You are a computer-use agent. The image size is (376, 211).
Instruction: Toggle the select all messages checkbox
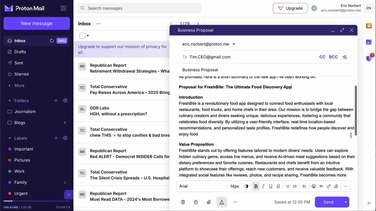tap(82, 36)
